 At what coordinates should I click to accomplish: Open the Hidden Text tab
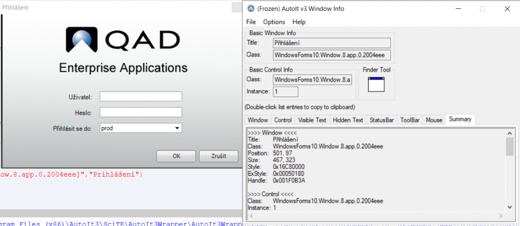coord(348,120)
